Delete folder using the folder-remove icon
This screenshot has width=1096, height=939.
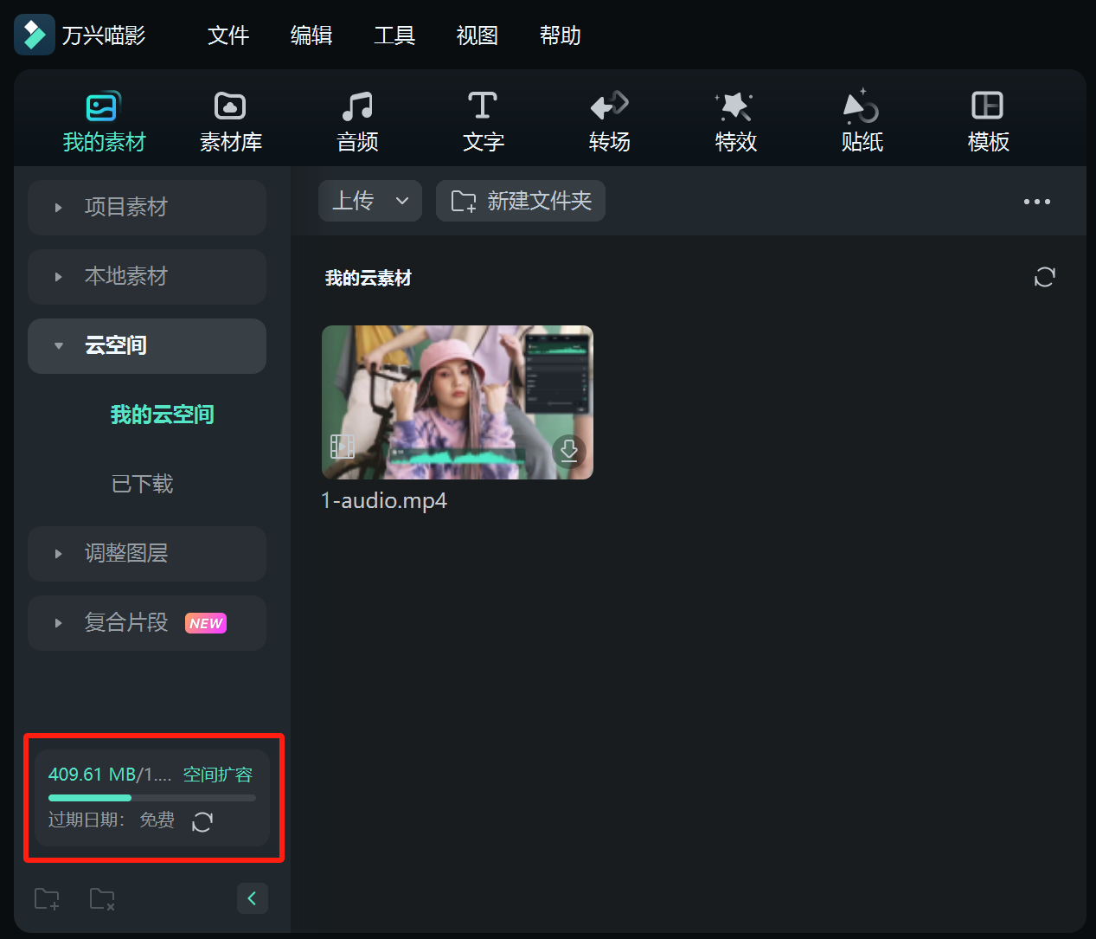[102, 898]
